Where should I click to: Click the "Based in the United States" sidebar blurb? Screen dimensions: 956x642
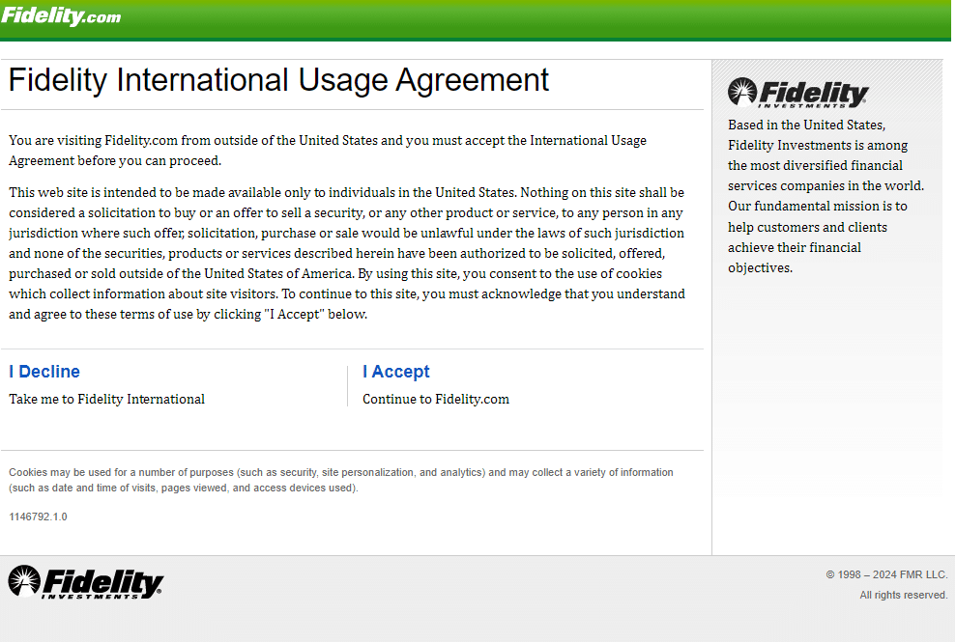[826, 196]
